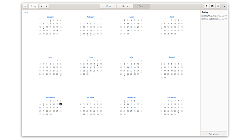The width and height of the screenshot is (250, 140).
Task: Close the Calendar window
Action: (225, 6)
